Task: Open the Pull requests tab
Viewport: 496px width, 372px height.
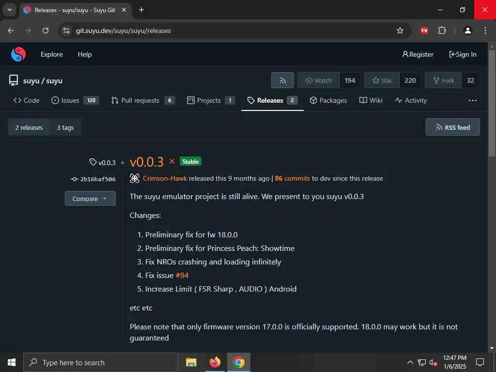Action: [x=143, y=100]
